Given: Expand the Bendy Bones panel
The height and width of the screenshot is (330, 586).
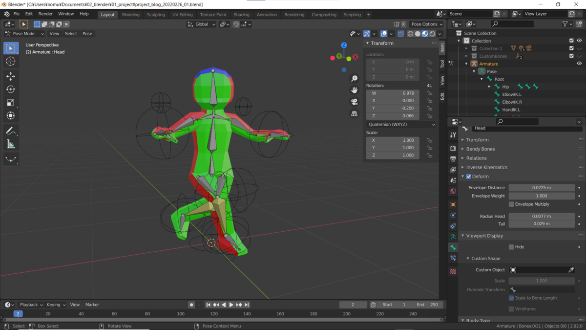Looking at the screenshot, I should [480, 149].
